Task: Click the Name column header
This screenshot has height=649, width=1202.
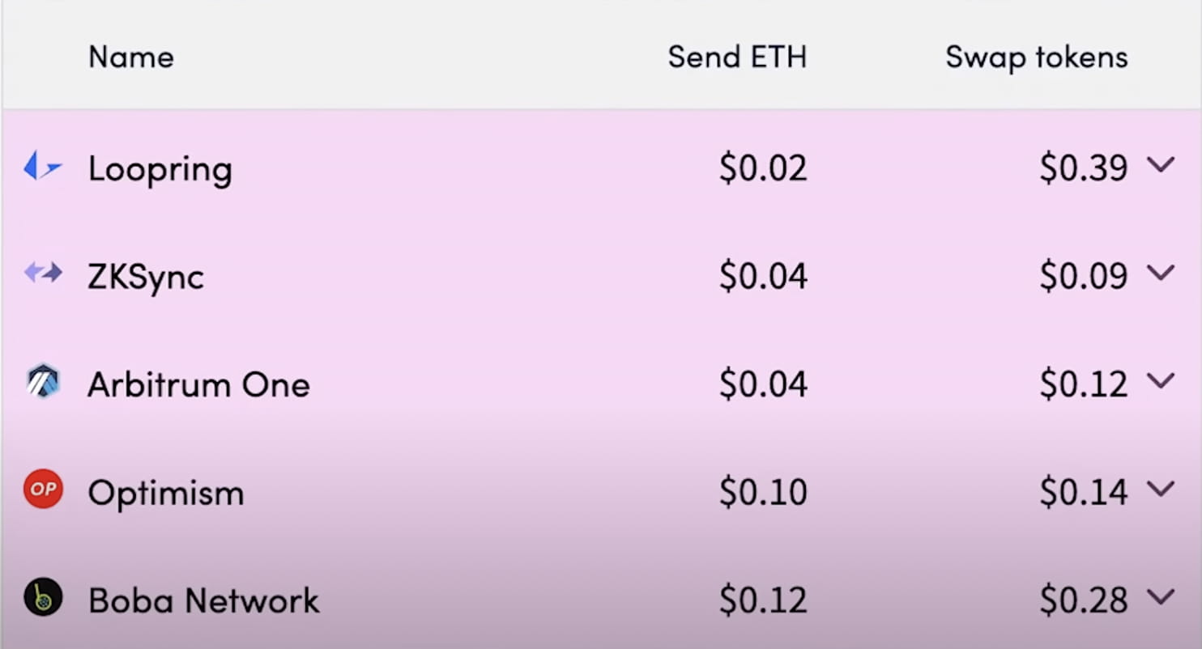Action: 131,57
